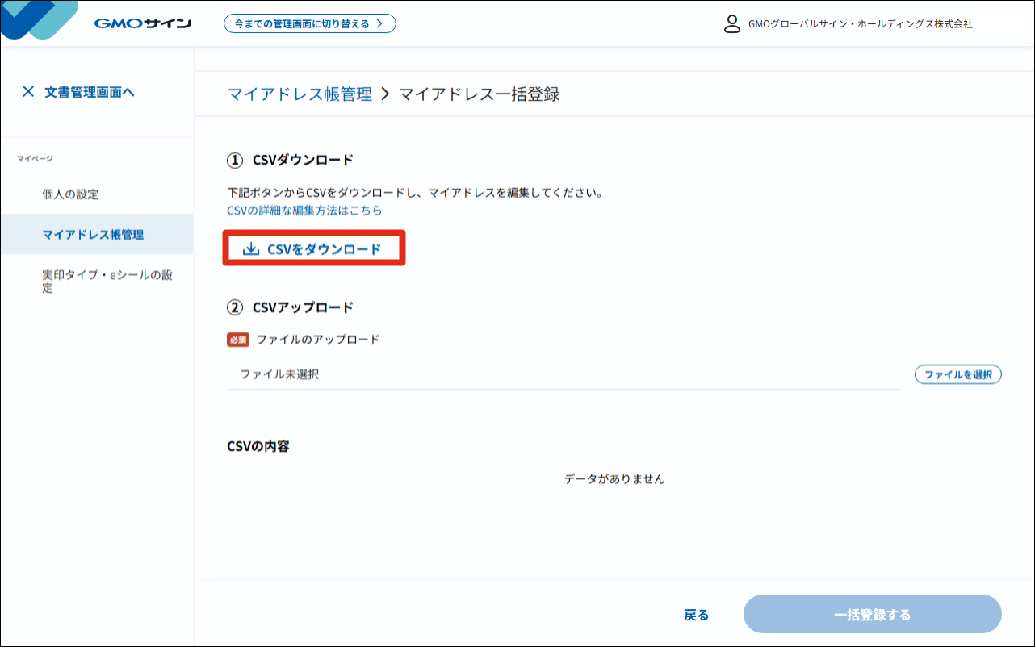The image size is (1035, 647).
Task: Click the 戻る link
Action: point(696,615)
